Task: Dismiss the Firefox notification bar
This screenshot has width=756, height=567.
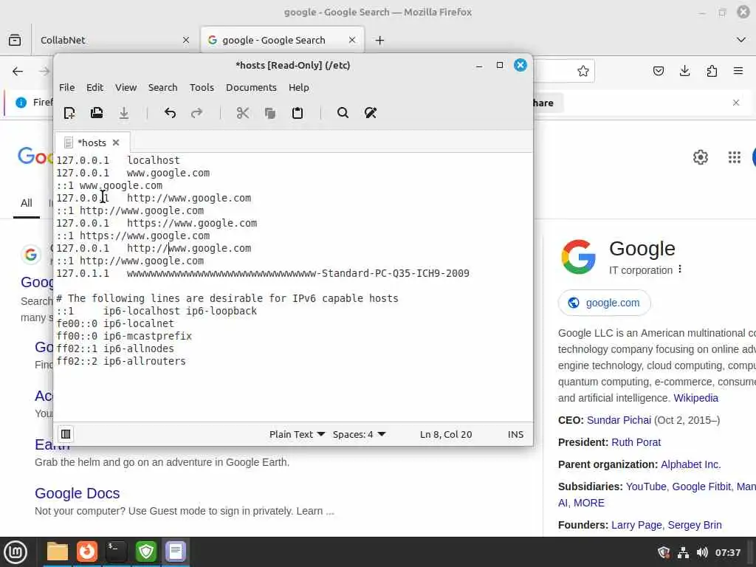Action: (736, 103)
